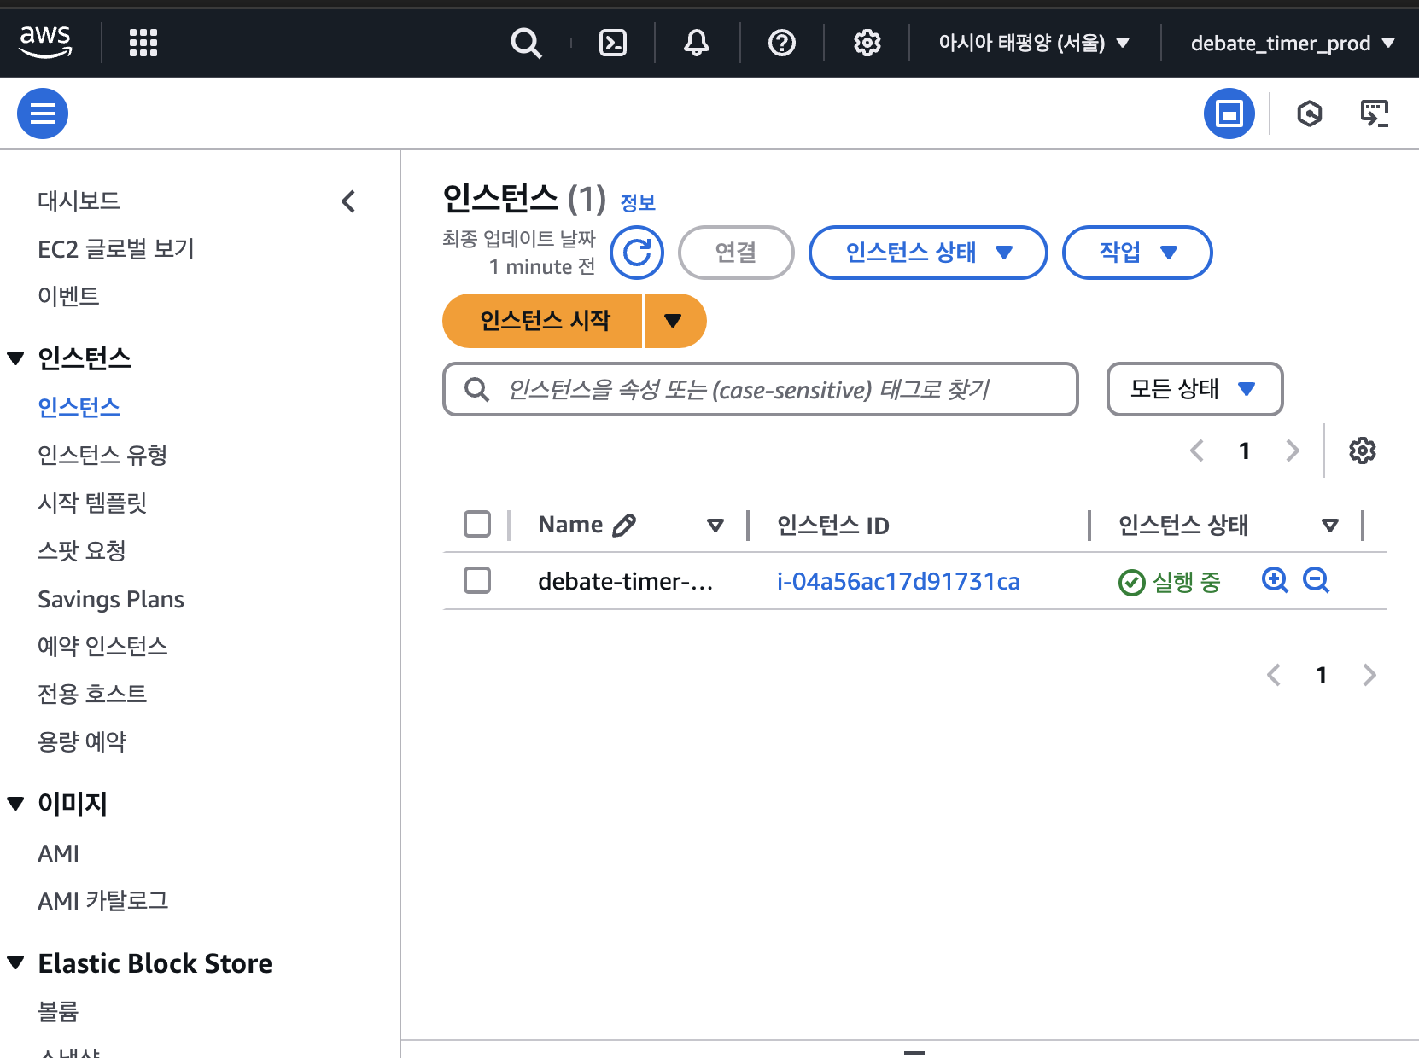Click the 인스턴스 ID column header
Screen dimensions: 1419x1058
coord(832,526)
